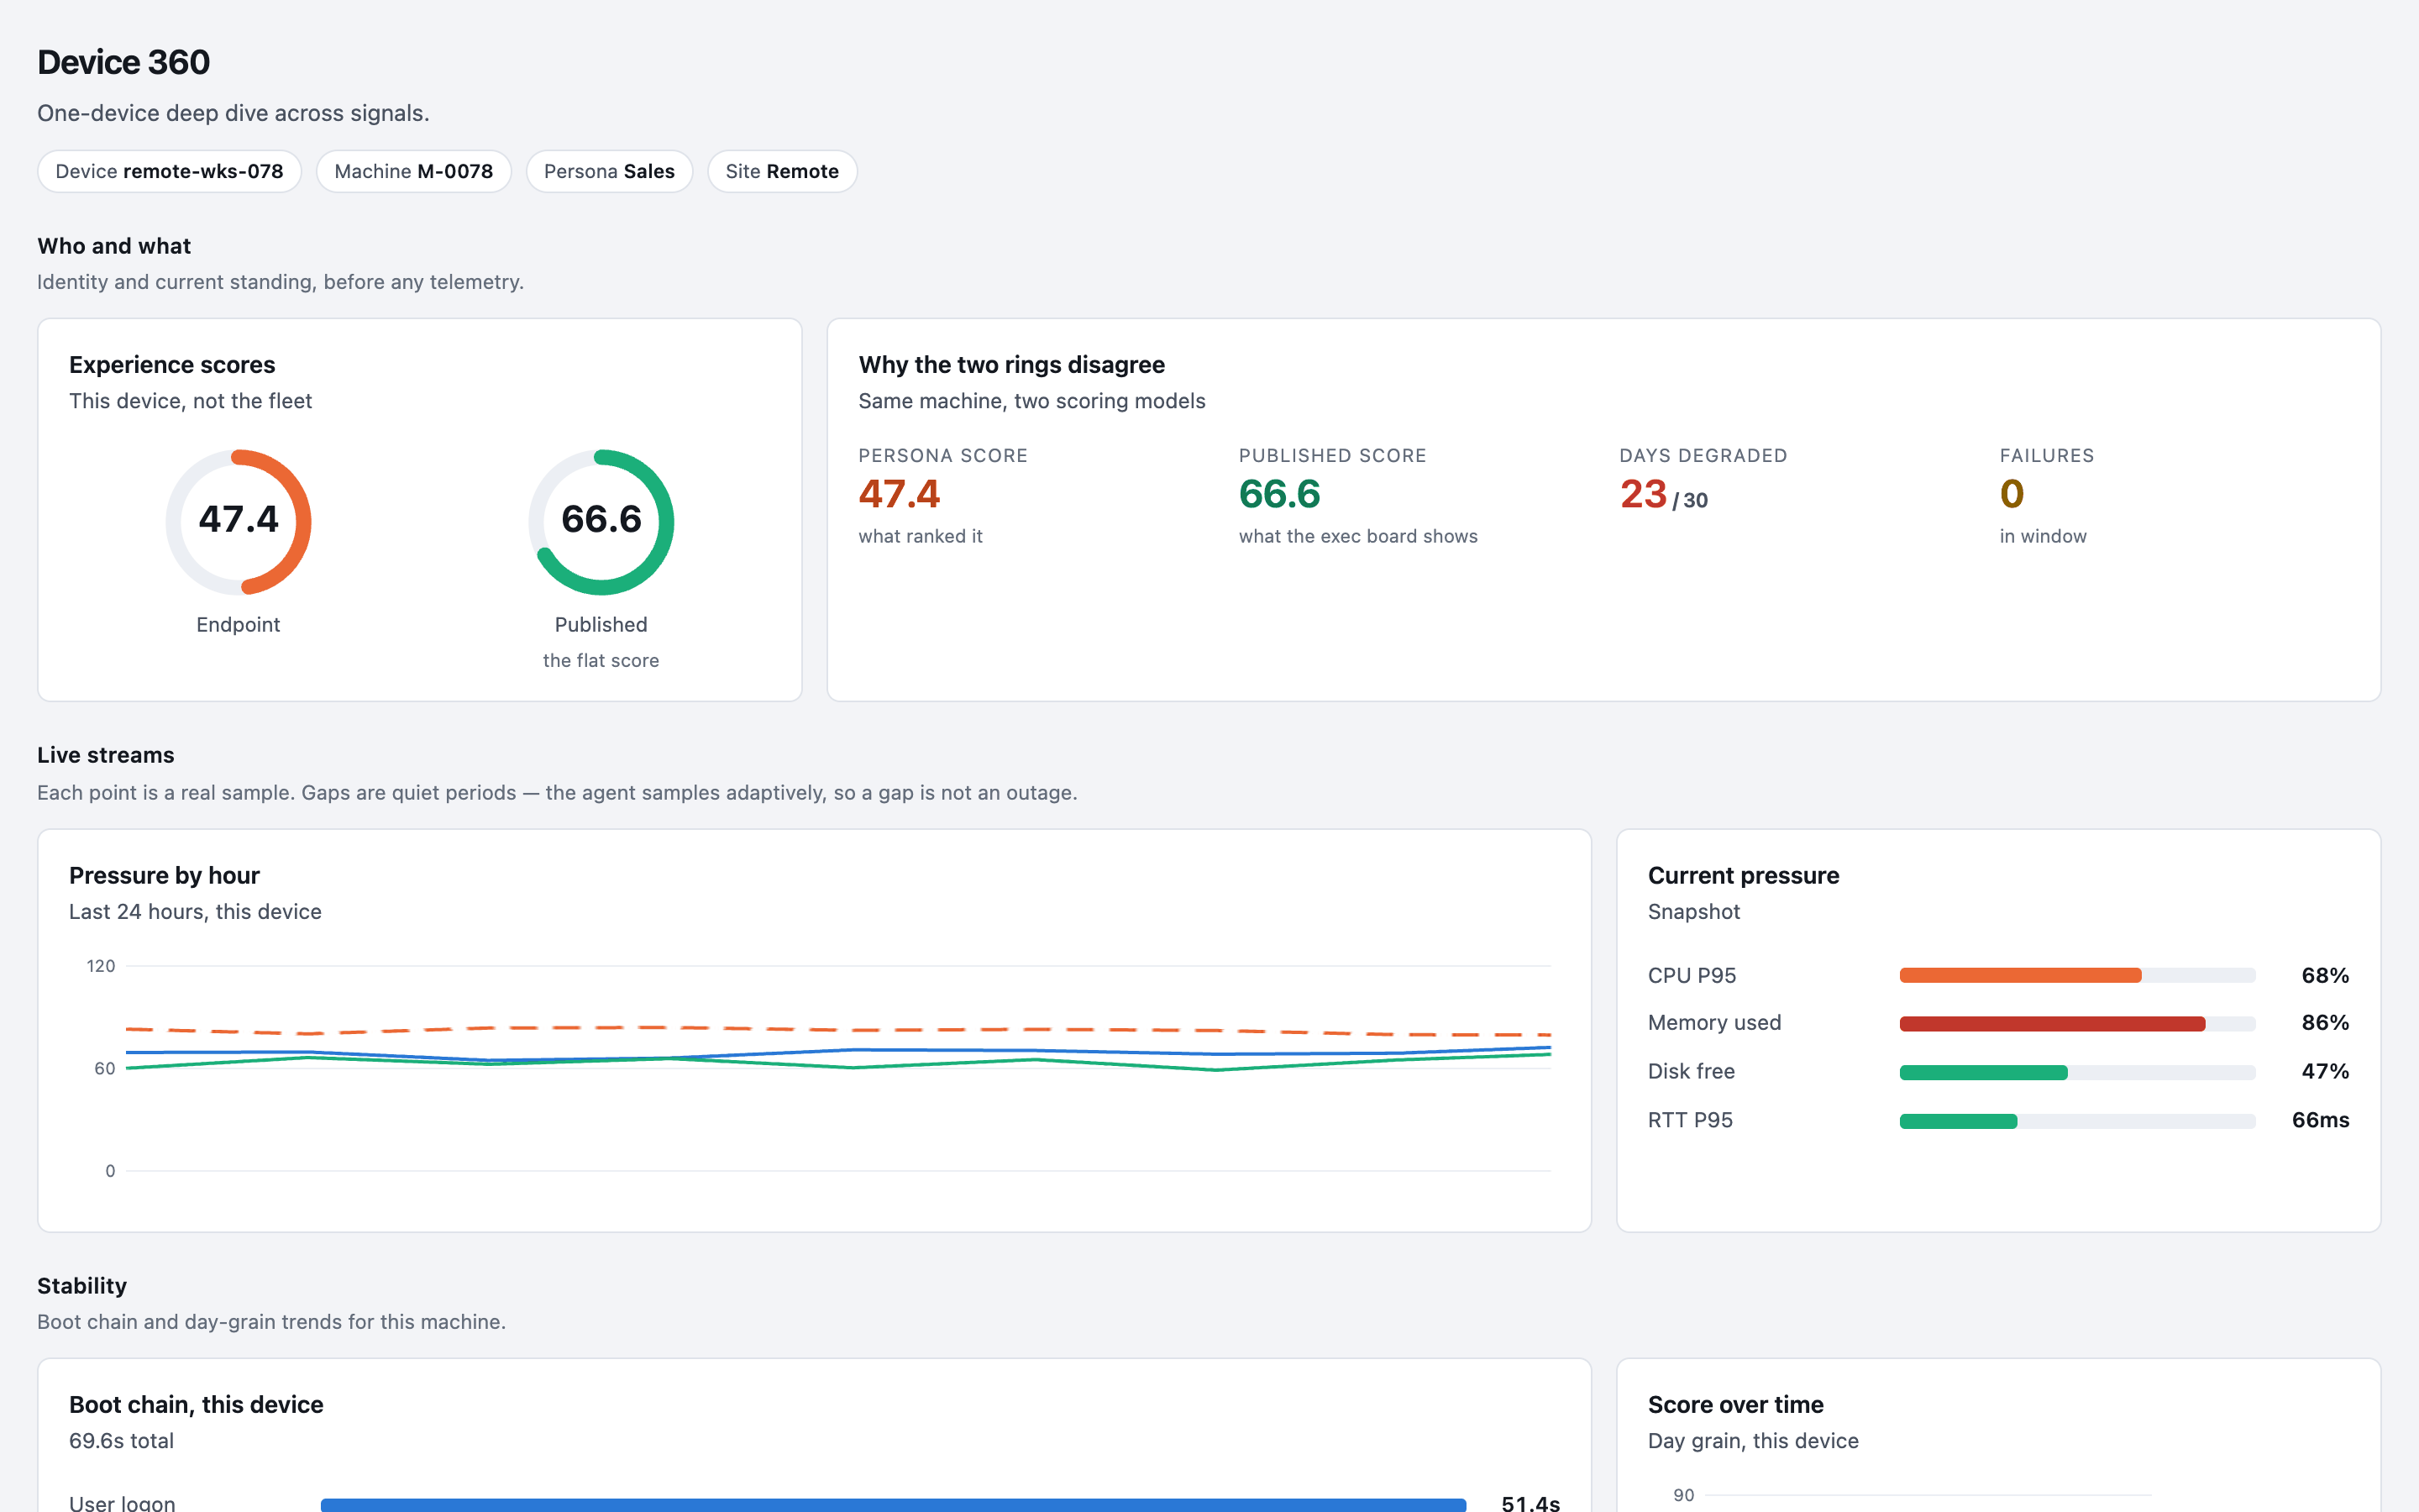Click the 120 axis label on pressure chart
Viewport: 2419px width, 1512px height.
pos(101,966)
